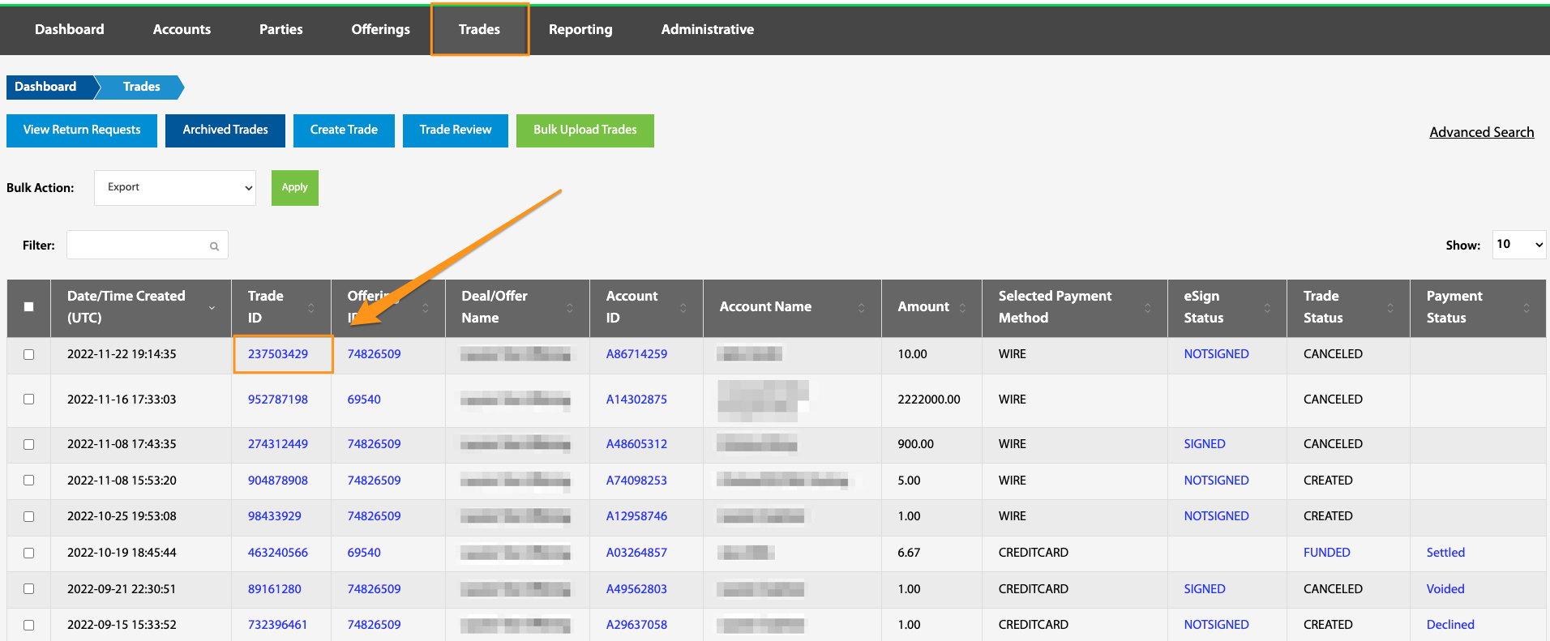Click Declined payment status link
This screenshot has width=1550, height=641.
(x=1450, y=625)
